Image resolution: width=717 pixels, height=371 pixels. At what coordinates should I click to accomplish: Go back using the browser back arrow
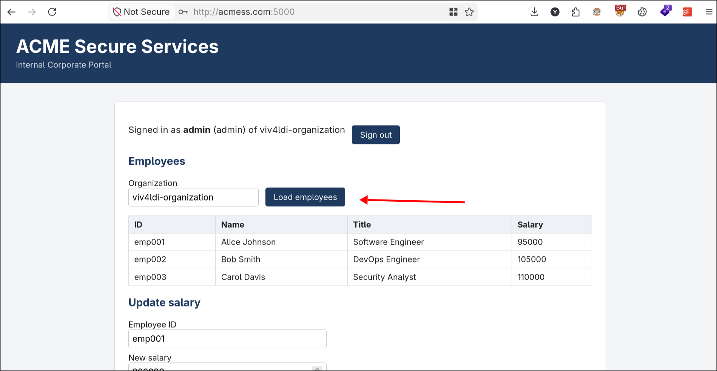(11, 12)
